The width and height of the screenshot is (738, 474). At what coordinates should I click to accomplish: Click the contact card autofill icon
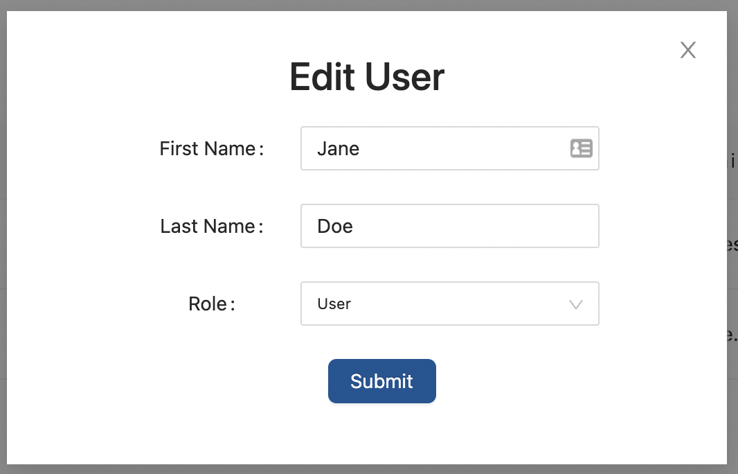point(581,148)
